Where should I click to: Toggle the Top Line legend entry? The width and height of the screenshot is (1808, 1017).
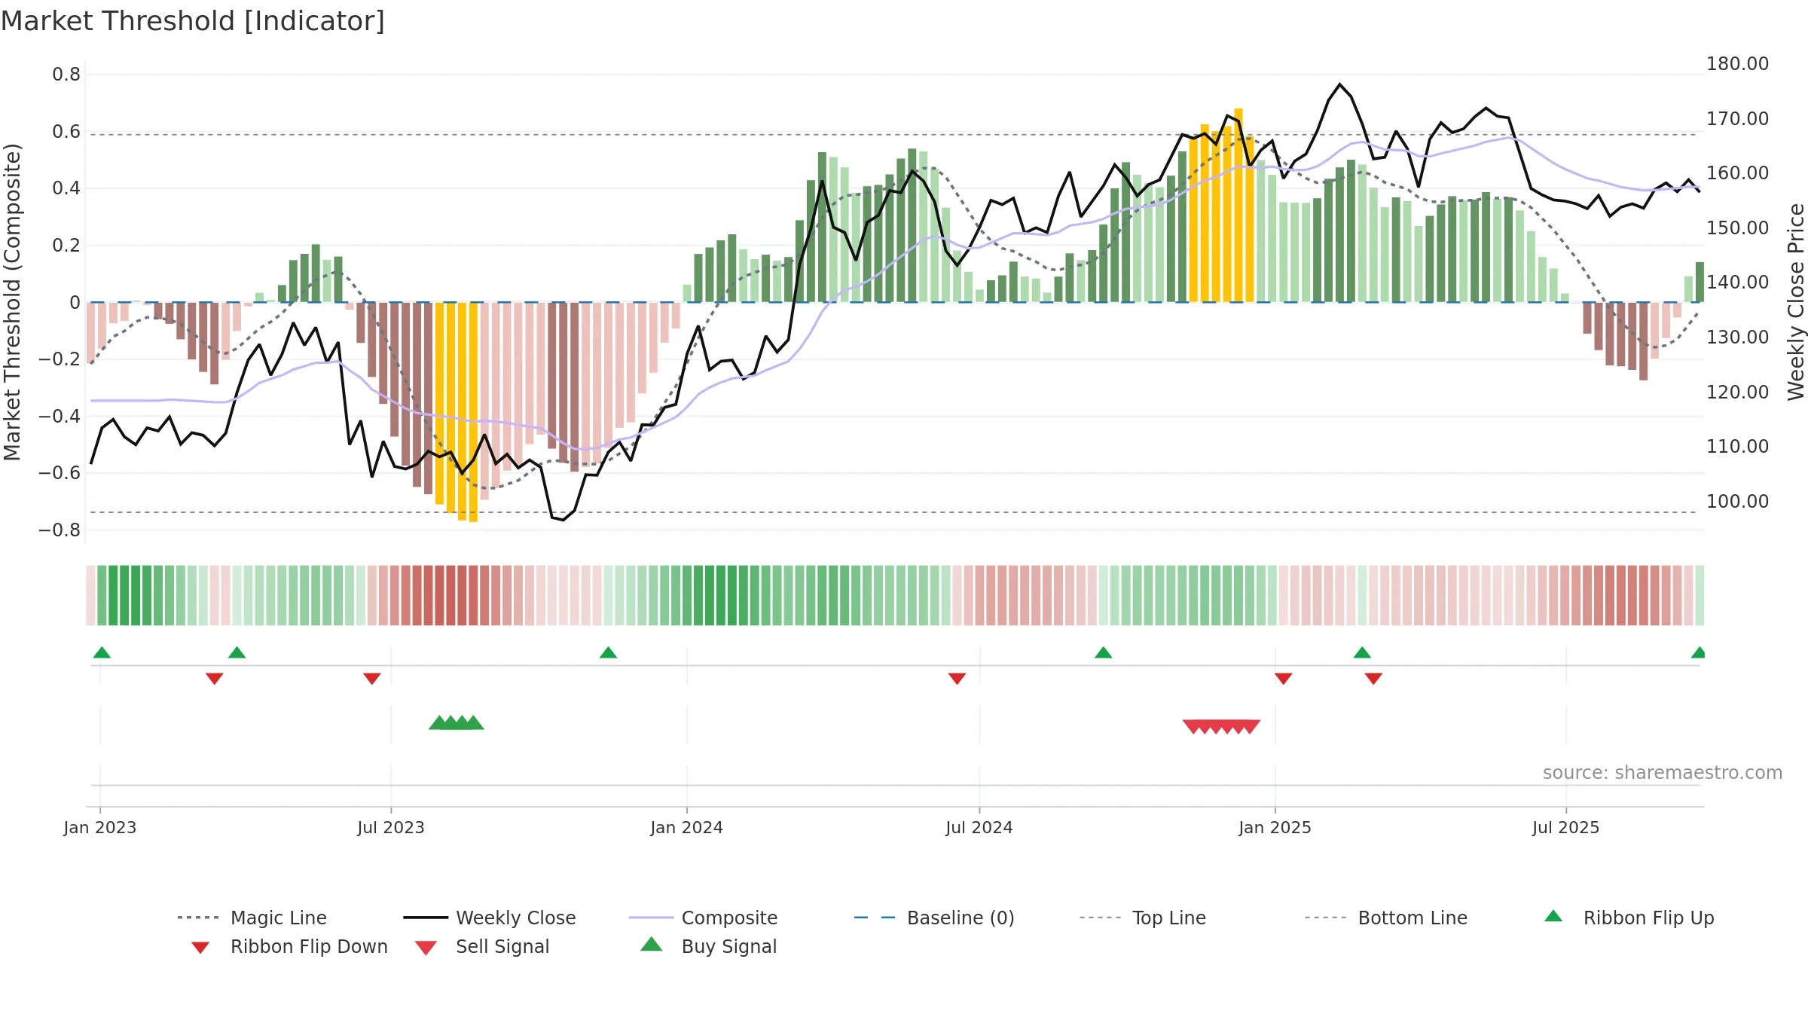click(1142, 918)
